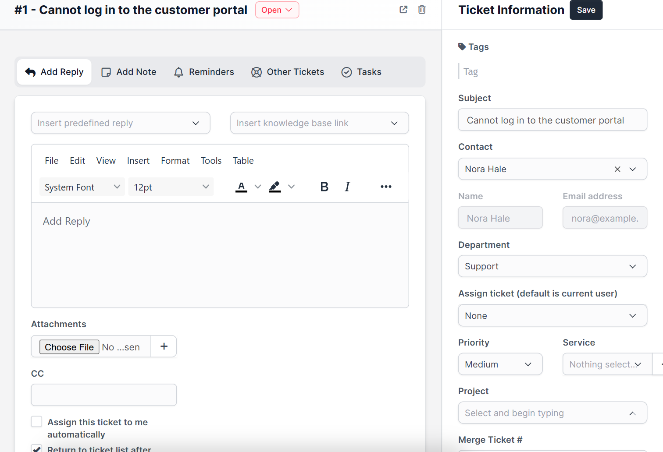Open the Table menu in editor
This screenshot has width=663, height=452.
coord(243,161)
